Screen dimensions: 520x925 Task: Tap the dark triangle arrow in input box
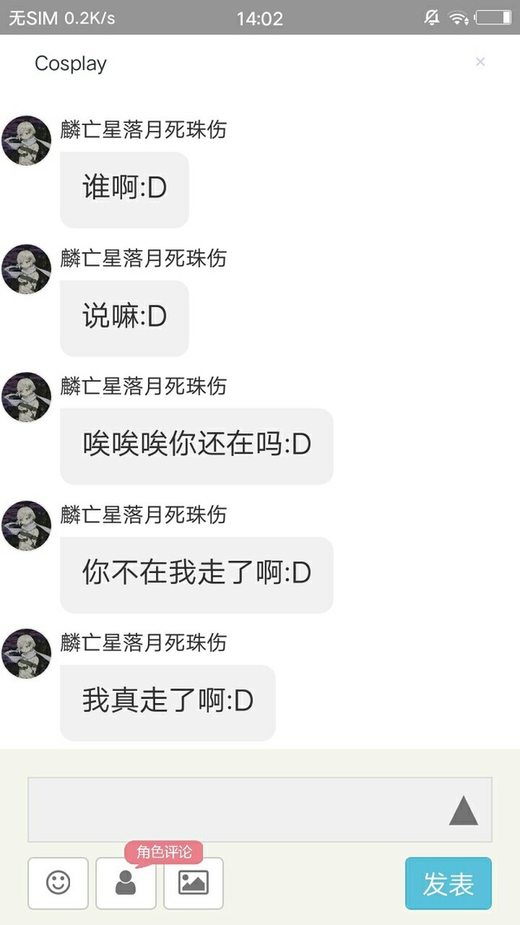463,810
